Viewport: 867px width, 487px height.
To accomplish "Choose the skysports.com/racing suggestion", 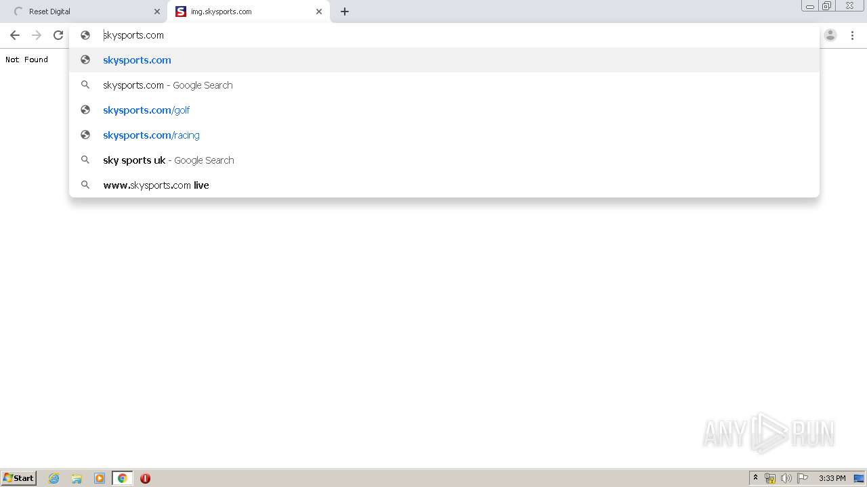I will (444, 135).
